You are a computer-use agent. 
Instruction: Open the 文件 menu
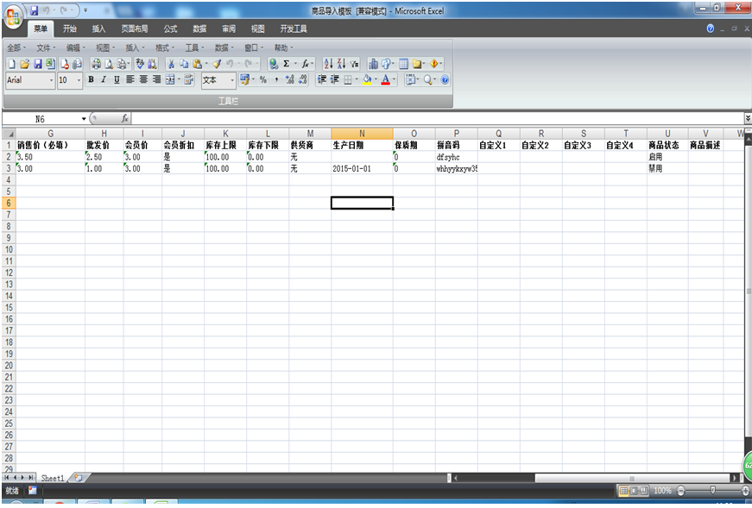[44, 47]
